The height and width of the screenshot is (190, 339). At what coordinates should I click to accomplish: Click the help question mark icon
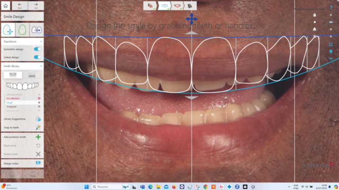click(331, 8)
